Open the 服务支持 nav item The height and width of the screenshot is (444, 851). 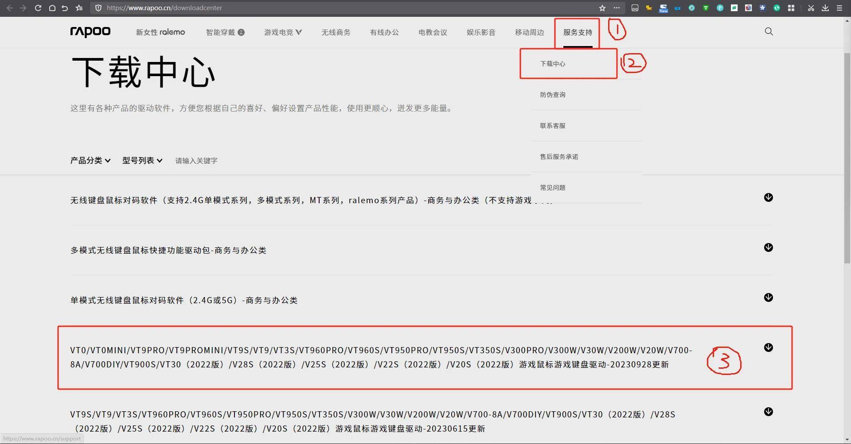tap(578, 32)
